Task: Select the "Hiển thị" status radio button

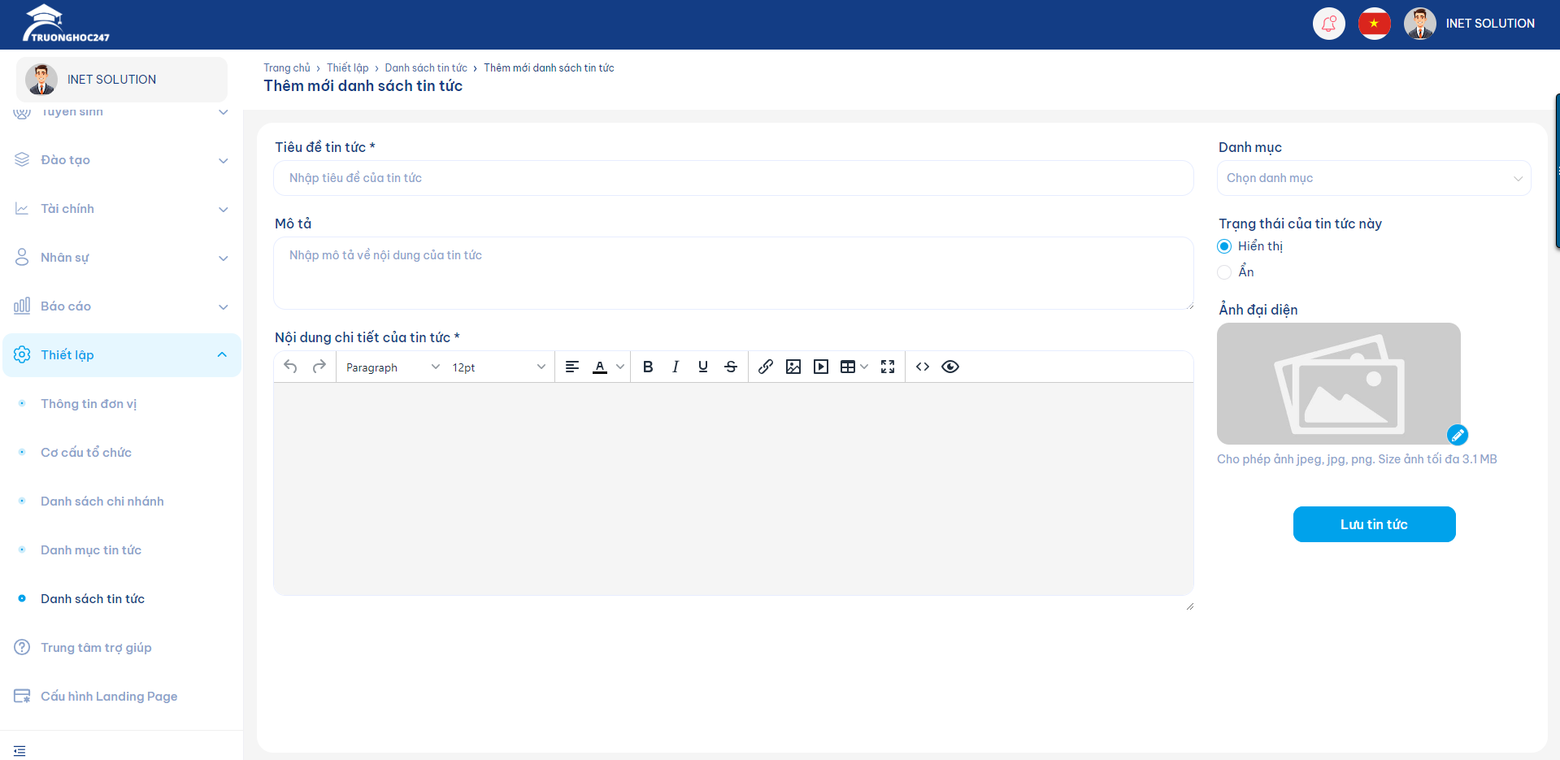Action: point(1224,246)
